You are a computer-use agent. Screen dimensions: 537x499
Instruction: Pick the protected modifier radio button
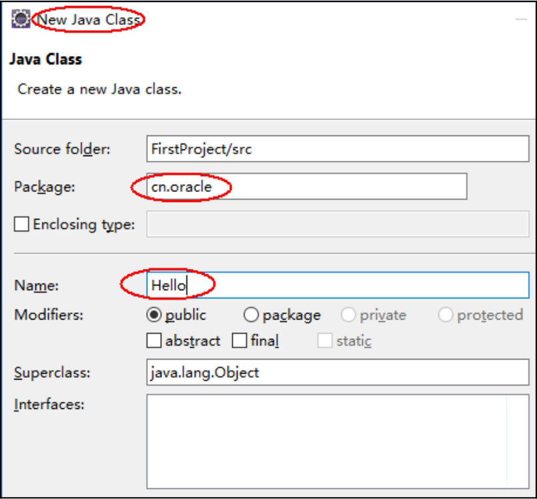point(446,315)
